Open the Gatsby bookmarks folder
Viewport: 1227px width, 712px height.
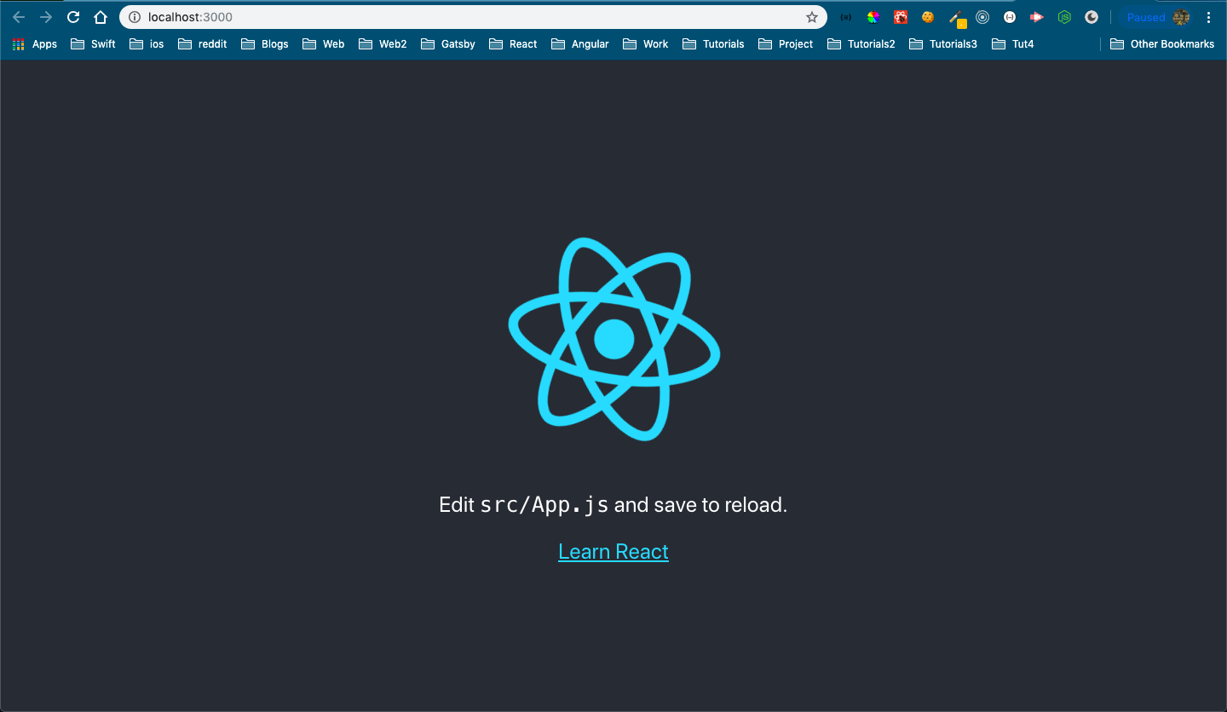click(447, 44)
